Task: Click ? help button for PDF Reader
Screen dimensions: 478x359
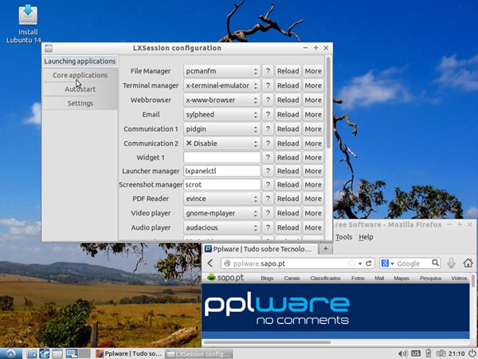Action: coord(268,199)
